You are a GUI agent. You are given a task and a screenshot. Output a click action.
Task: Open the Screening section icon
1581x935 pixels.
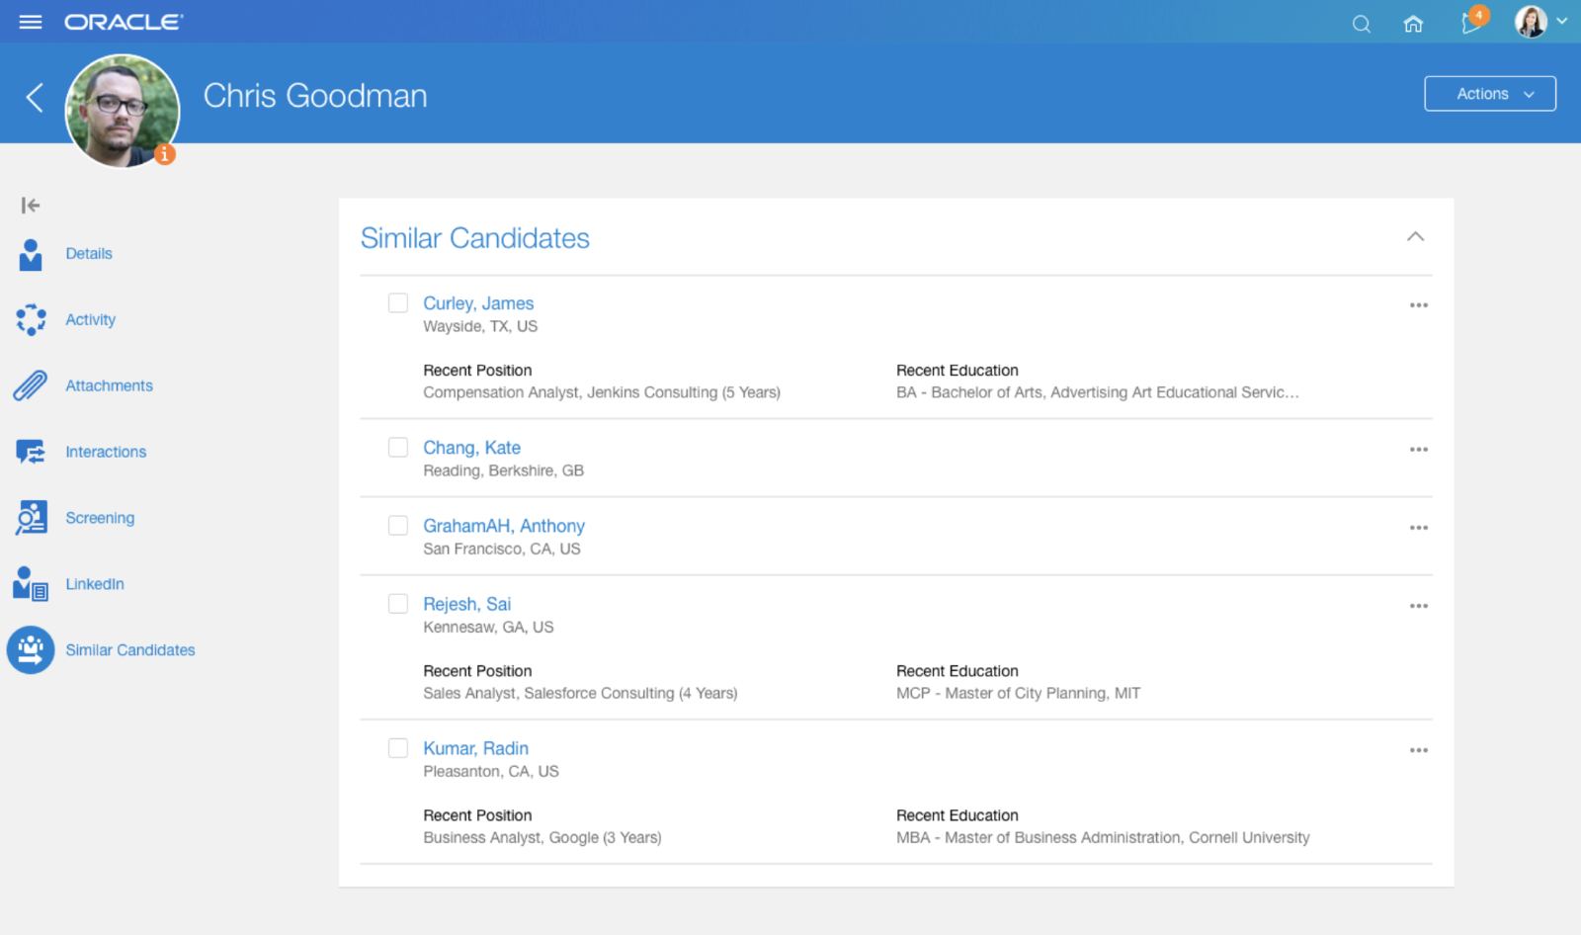[x=31, y=517]
